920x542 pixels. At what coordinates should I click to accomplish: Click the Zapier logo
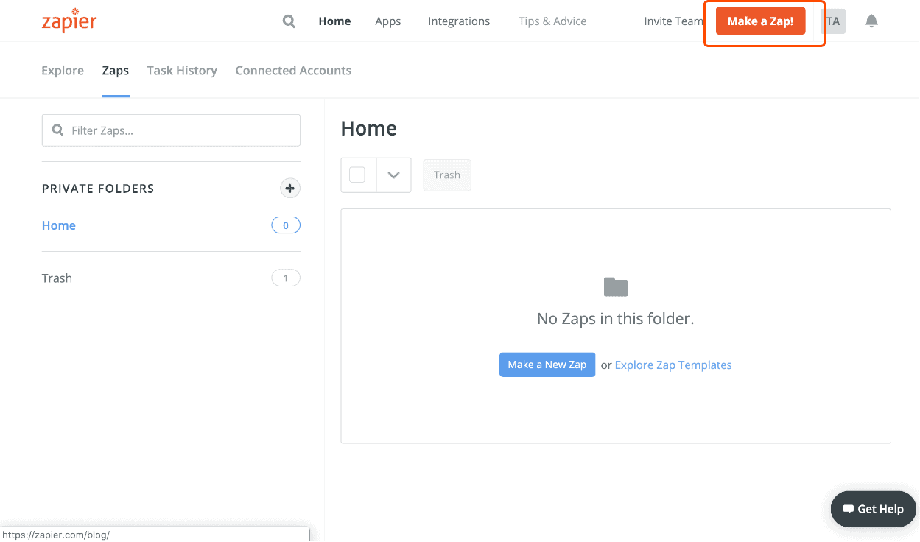click(69, 21)
